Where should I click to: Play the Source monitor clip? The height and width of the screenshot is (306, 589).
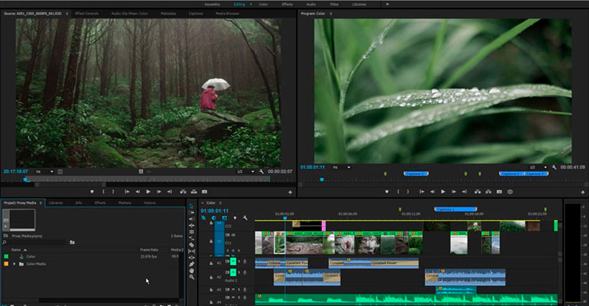(x=149, y=192)
